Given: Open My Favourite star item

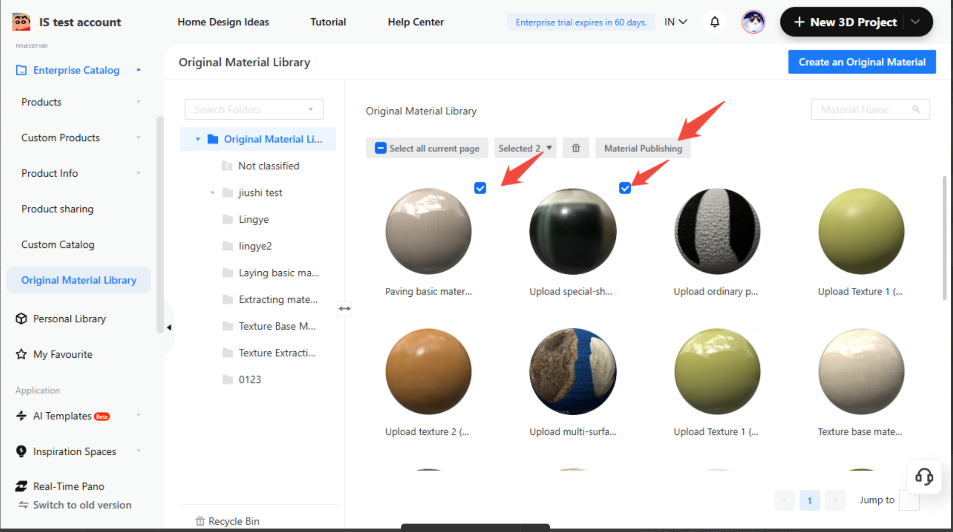Looking at the screenshot, I should coord(62,354).
